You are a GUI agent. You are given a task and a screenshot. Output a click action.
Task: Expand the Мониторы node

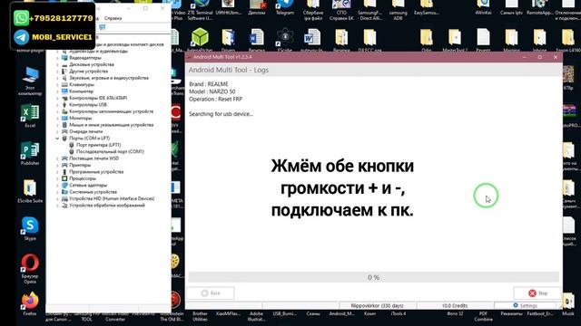pyautogui.click(x=58, y=119)
